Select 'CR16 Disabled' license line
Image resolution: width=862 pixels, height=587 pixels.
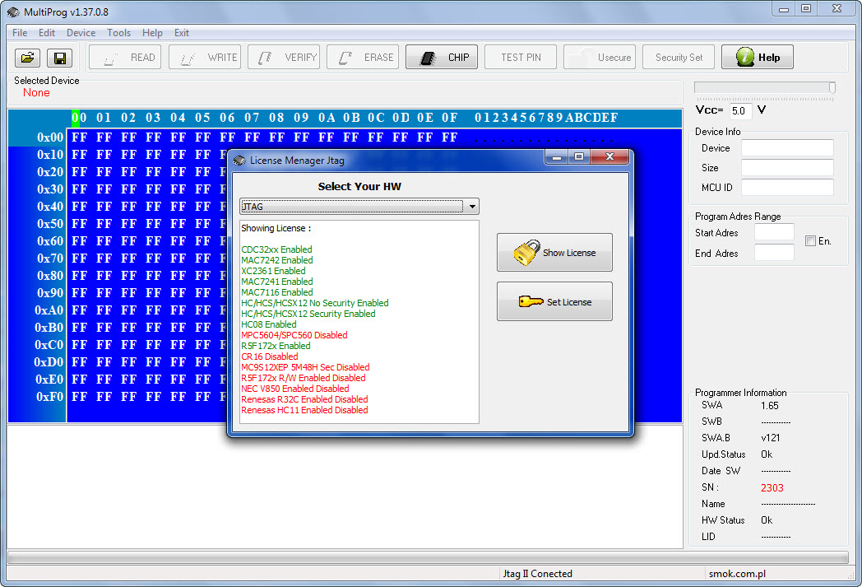[270, 357]
